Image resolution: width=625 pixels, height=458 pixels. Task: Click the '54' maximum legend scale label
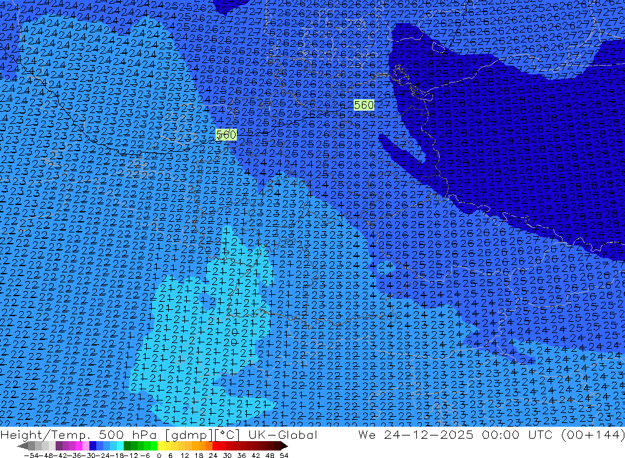tap(284, 456)
